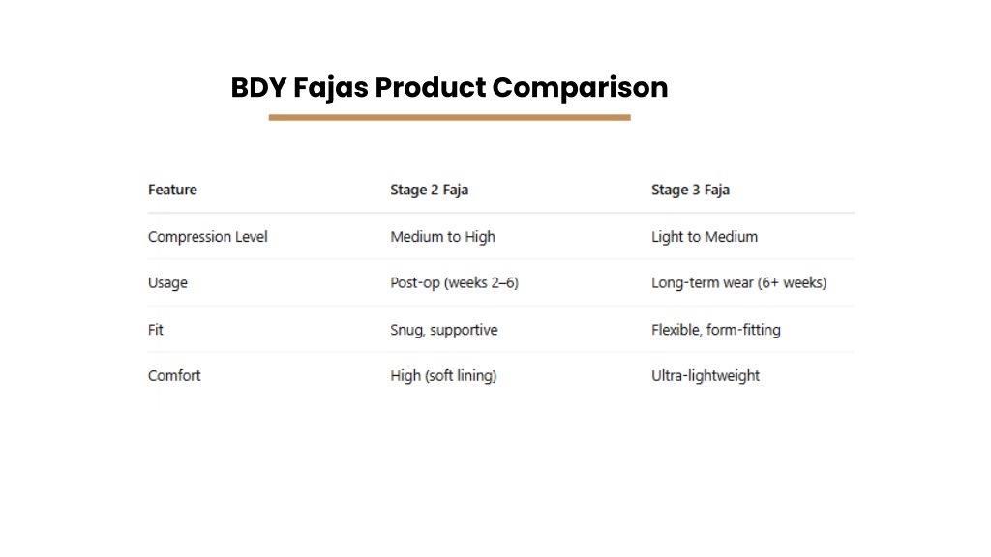991x557 pixels.
Task: Click the Ultra-lightweight cell
Action: (706, 376)
